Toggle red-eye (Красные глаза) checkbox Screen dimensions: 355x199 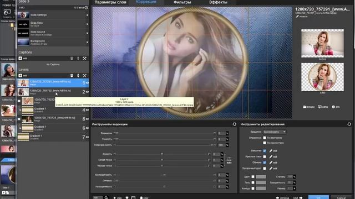[265, 156]
